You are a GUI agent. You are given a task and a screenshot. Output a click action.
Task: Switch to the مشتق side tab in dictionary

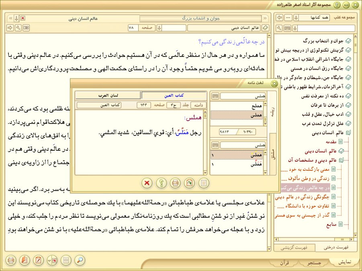click(x=273, y=154)
